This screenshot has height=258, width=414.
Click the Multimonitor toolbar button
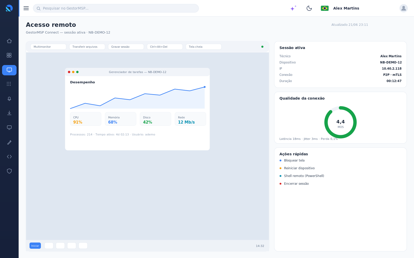(x=48, y=47)
